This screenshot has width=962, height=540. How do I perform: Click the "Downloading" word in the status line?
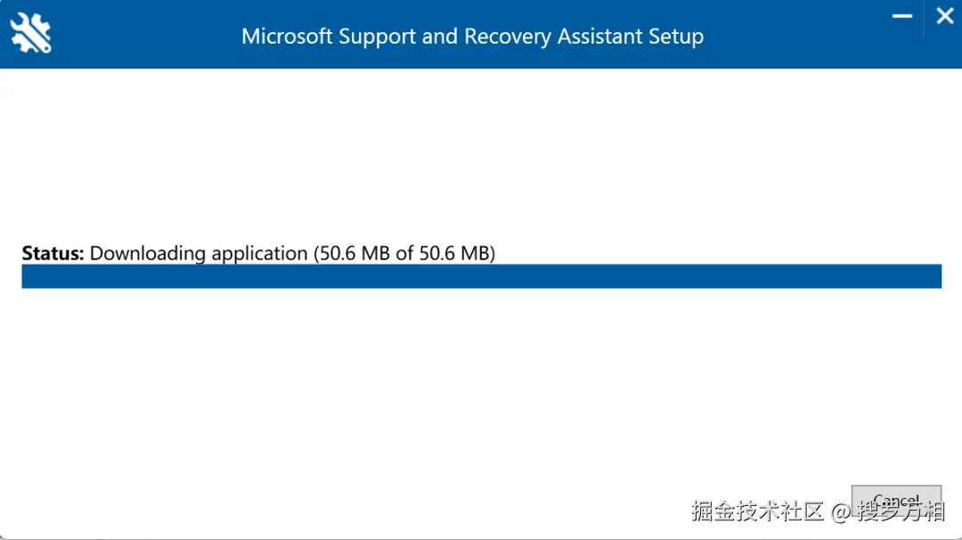[x=148, y=253]
